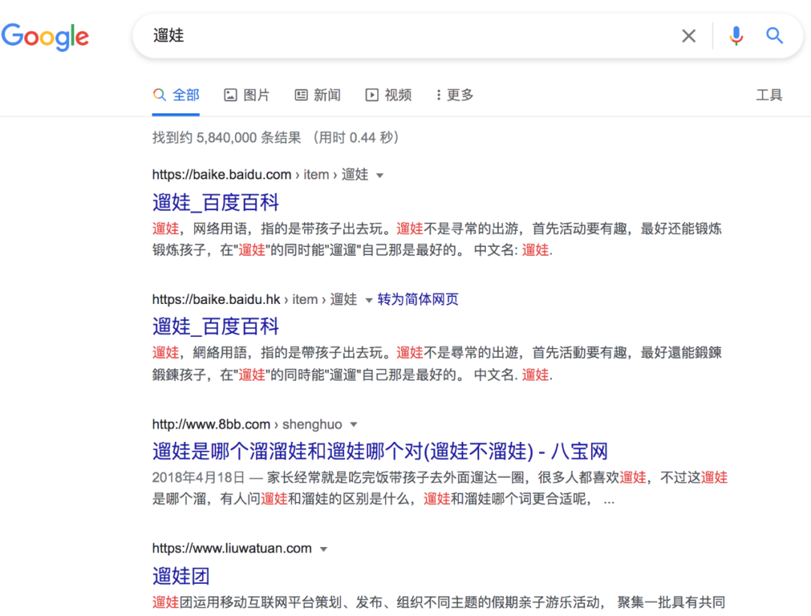
Task: Click the https://www.liuwatuan.com URL
Action: tap(232, 548)
